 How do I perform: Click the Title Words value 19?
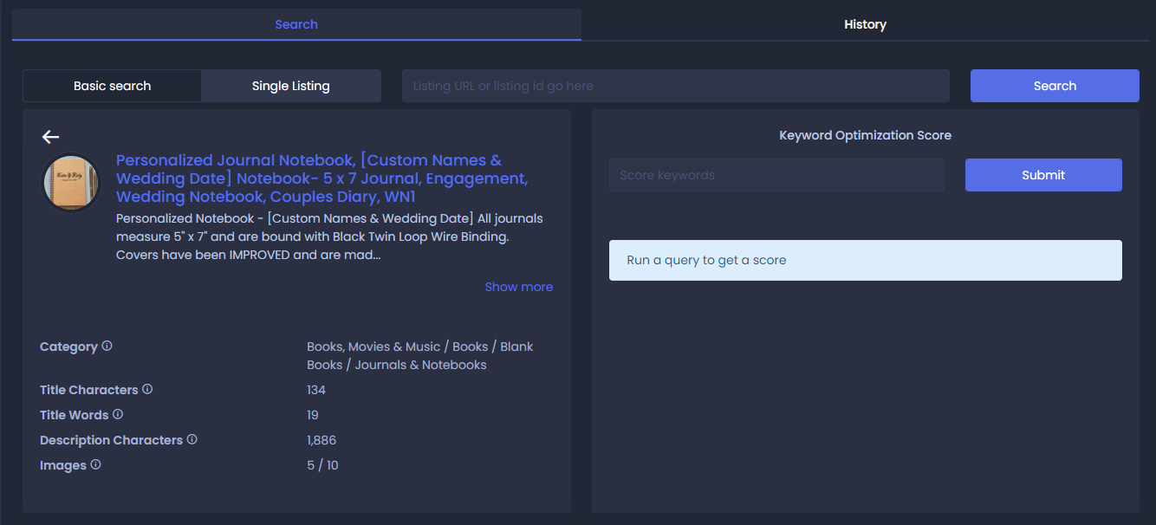pos(314,415)
